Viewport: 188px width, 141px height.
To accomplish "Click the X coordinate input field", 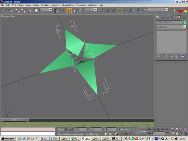I will pyautogui.click(x=81, y=129).
